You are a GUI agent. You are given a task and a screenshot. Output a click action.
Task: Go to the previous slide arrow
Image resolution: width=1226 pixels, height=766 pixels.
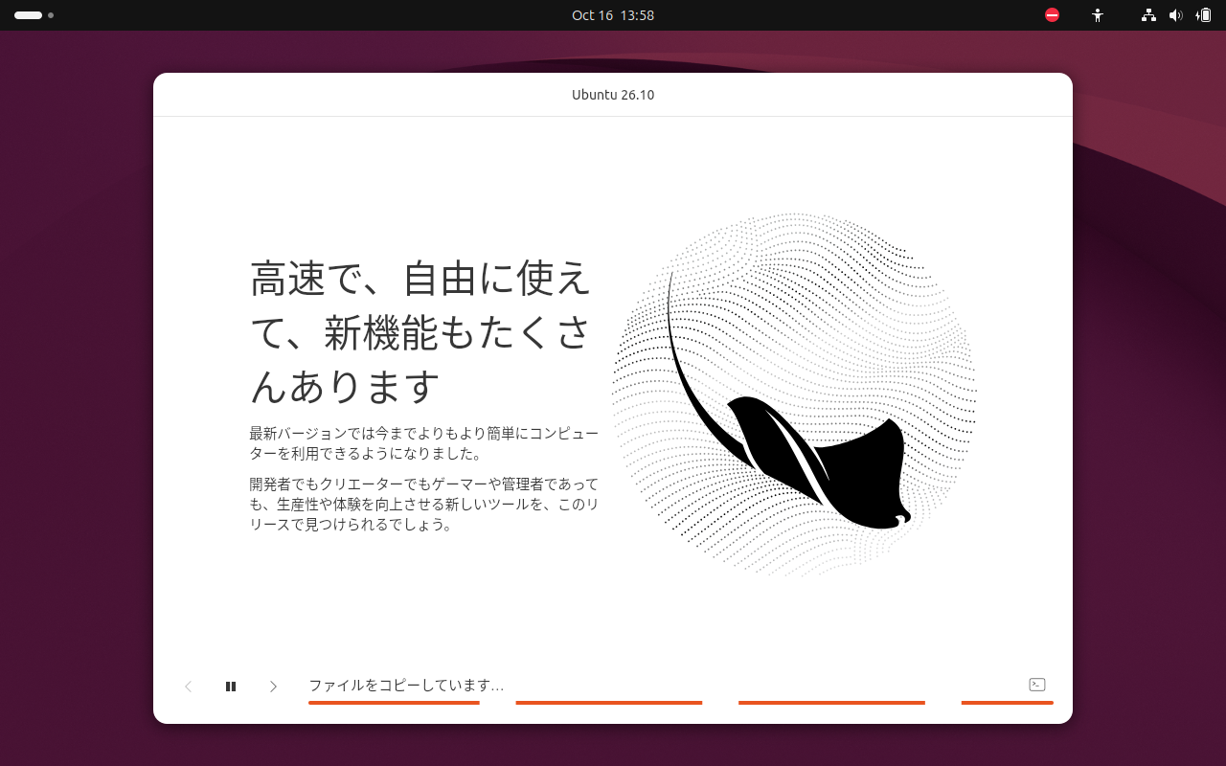(188, 687)
